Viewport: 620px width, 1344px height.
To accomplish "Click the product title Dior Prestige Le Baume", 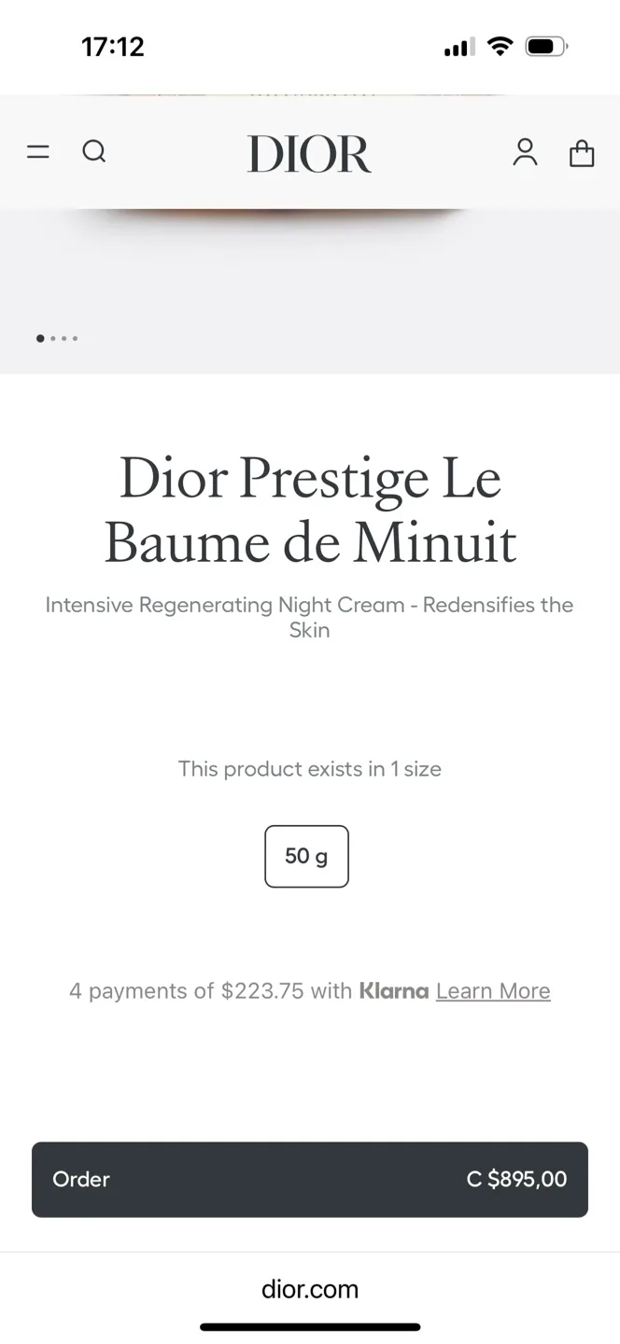I will (309, 510).
